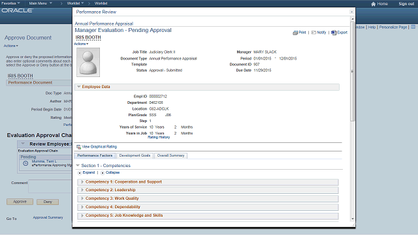Collapse the Review Employee section

coord(24,144)
